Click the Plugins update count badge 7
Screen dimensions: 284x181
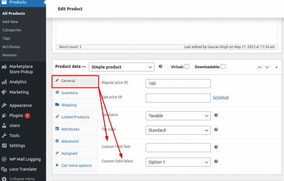click(27, 115)
